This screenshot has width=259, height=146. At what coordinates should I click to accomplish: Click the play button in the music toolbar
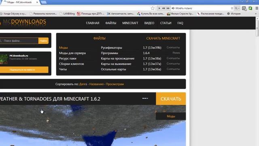coord(159,8)
